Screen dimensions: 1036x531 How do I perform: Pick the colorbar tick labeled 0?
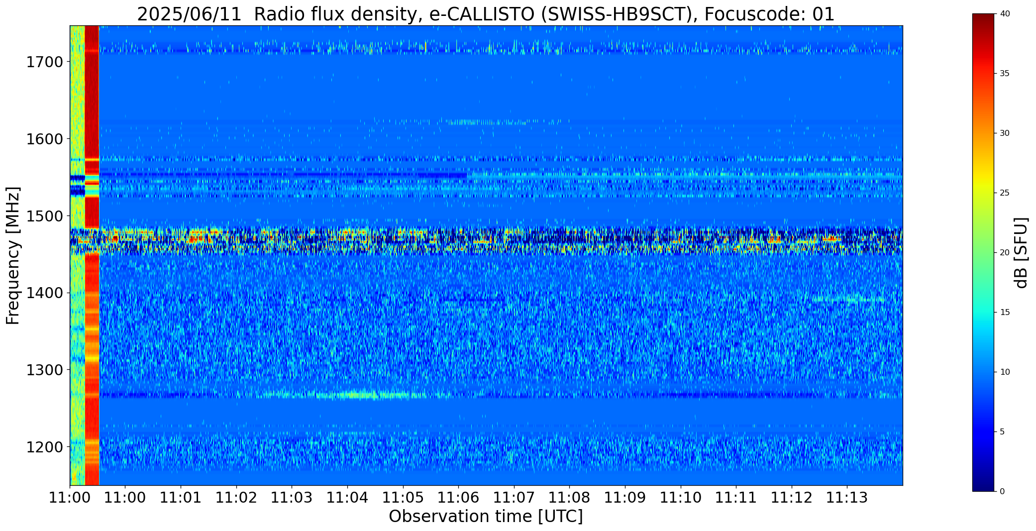point(1002,492)
